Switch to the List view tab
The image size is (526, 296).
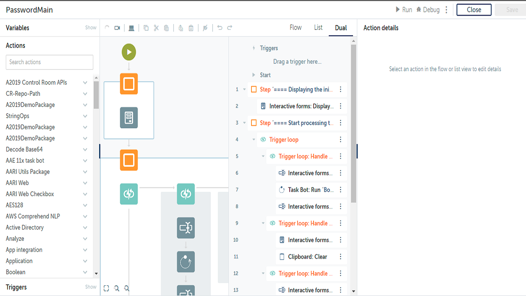[318, 28]
